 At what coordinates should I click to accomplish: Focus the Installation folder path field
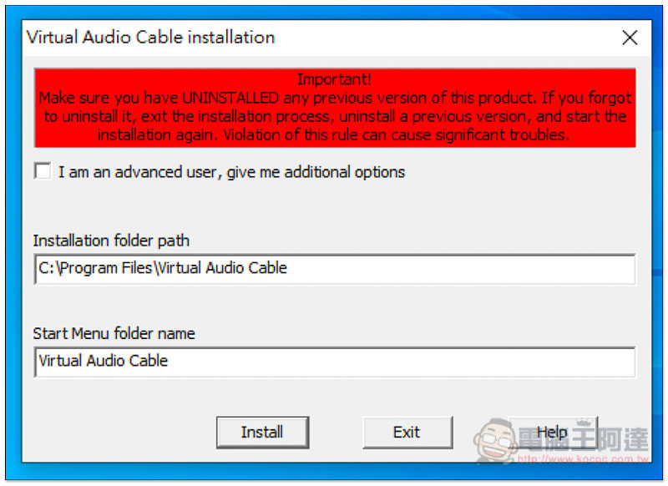pos(335,269)
